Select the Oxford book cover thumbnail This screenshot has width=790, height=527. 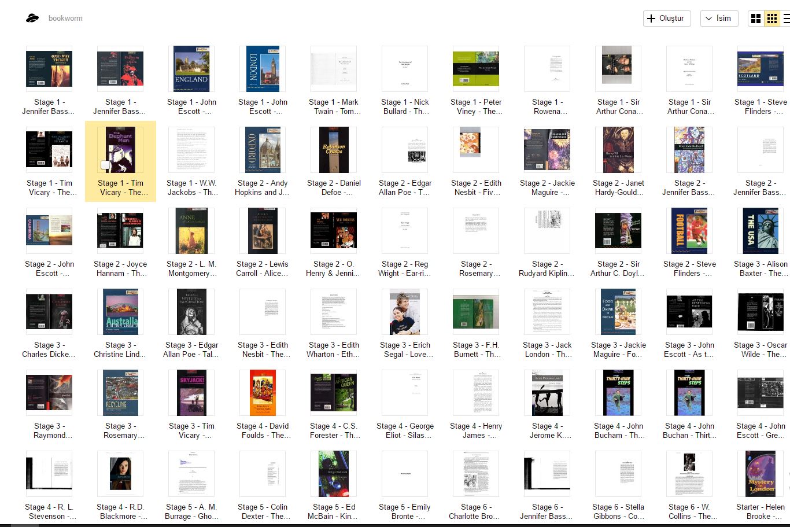tap(263, 150)
